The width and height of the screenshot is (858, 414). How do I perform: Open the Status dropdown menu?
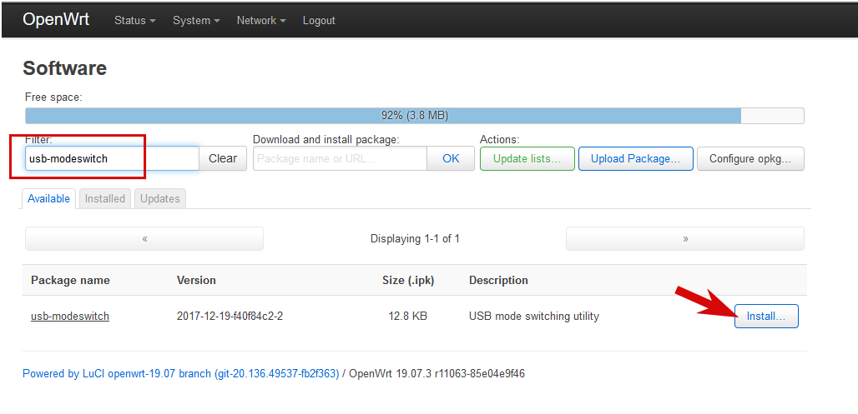point(134,20)
